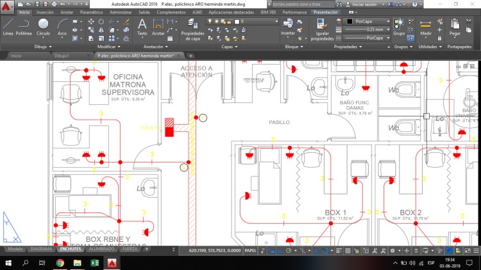Image resolution: width=481 pixels, height=270 pixels.
Task: Activate the Move (Desplazar) tool
Action: point(91,22)
